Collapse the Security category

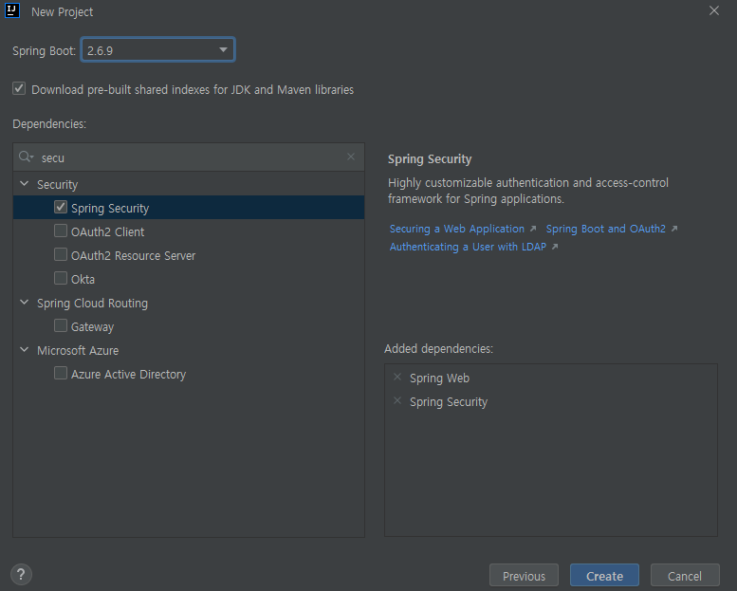click(x=25, y=183)
